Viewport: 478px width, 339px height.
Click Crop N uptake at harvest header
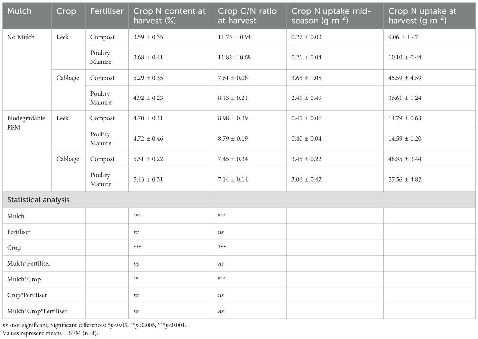(x=422, y=16)
